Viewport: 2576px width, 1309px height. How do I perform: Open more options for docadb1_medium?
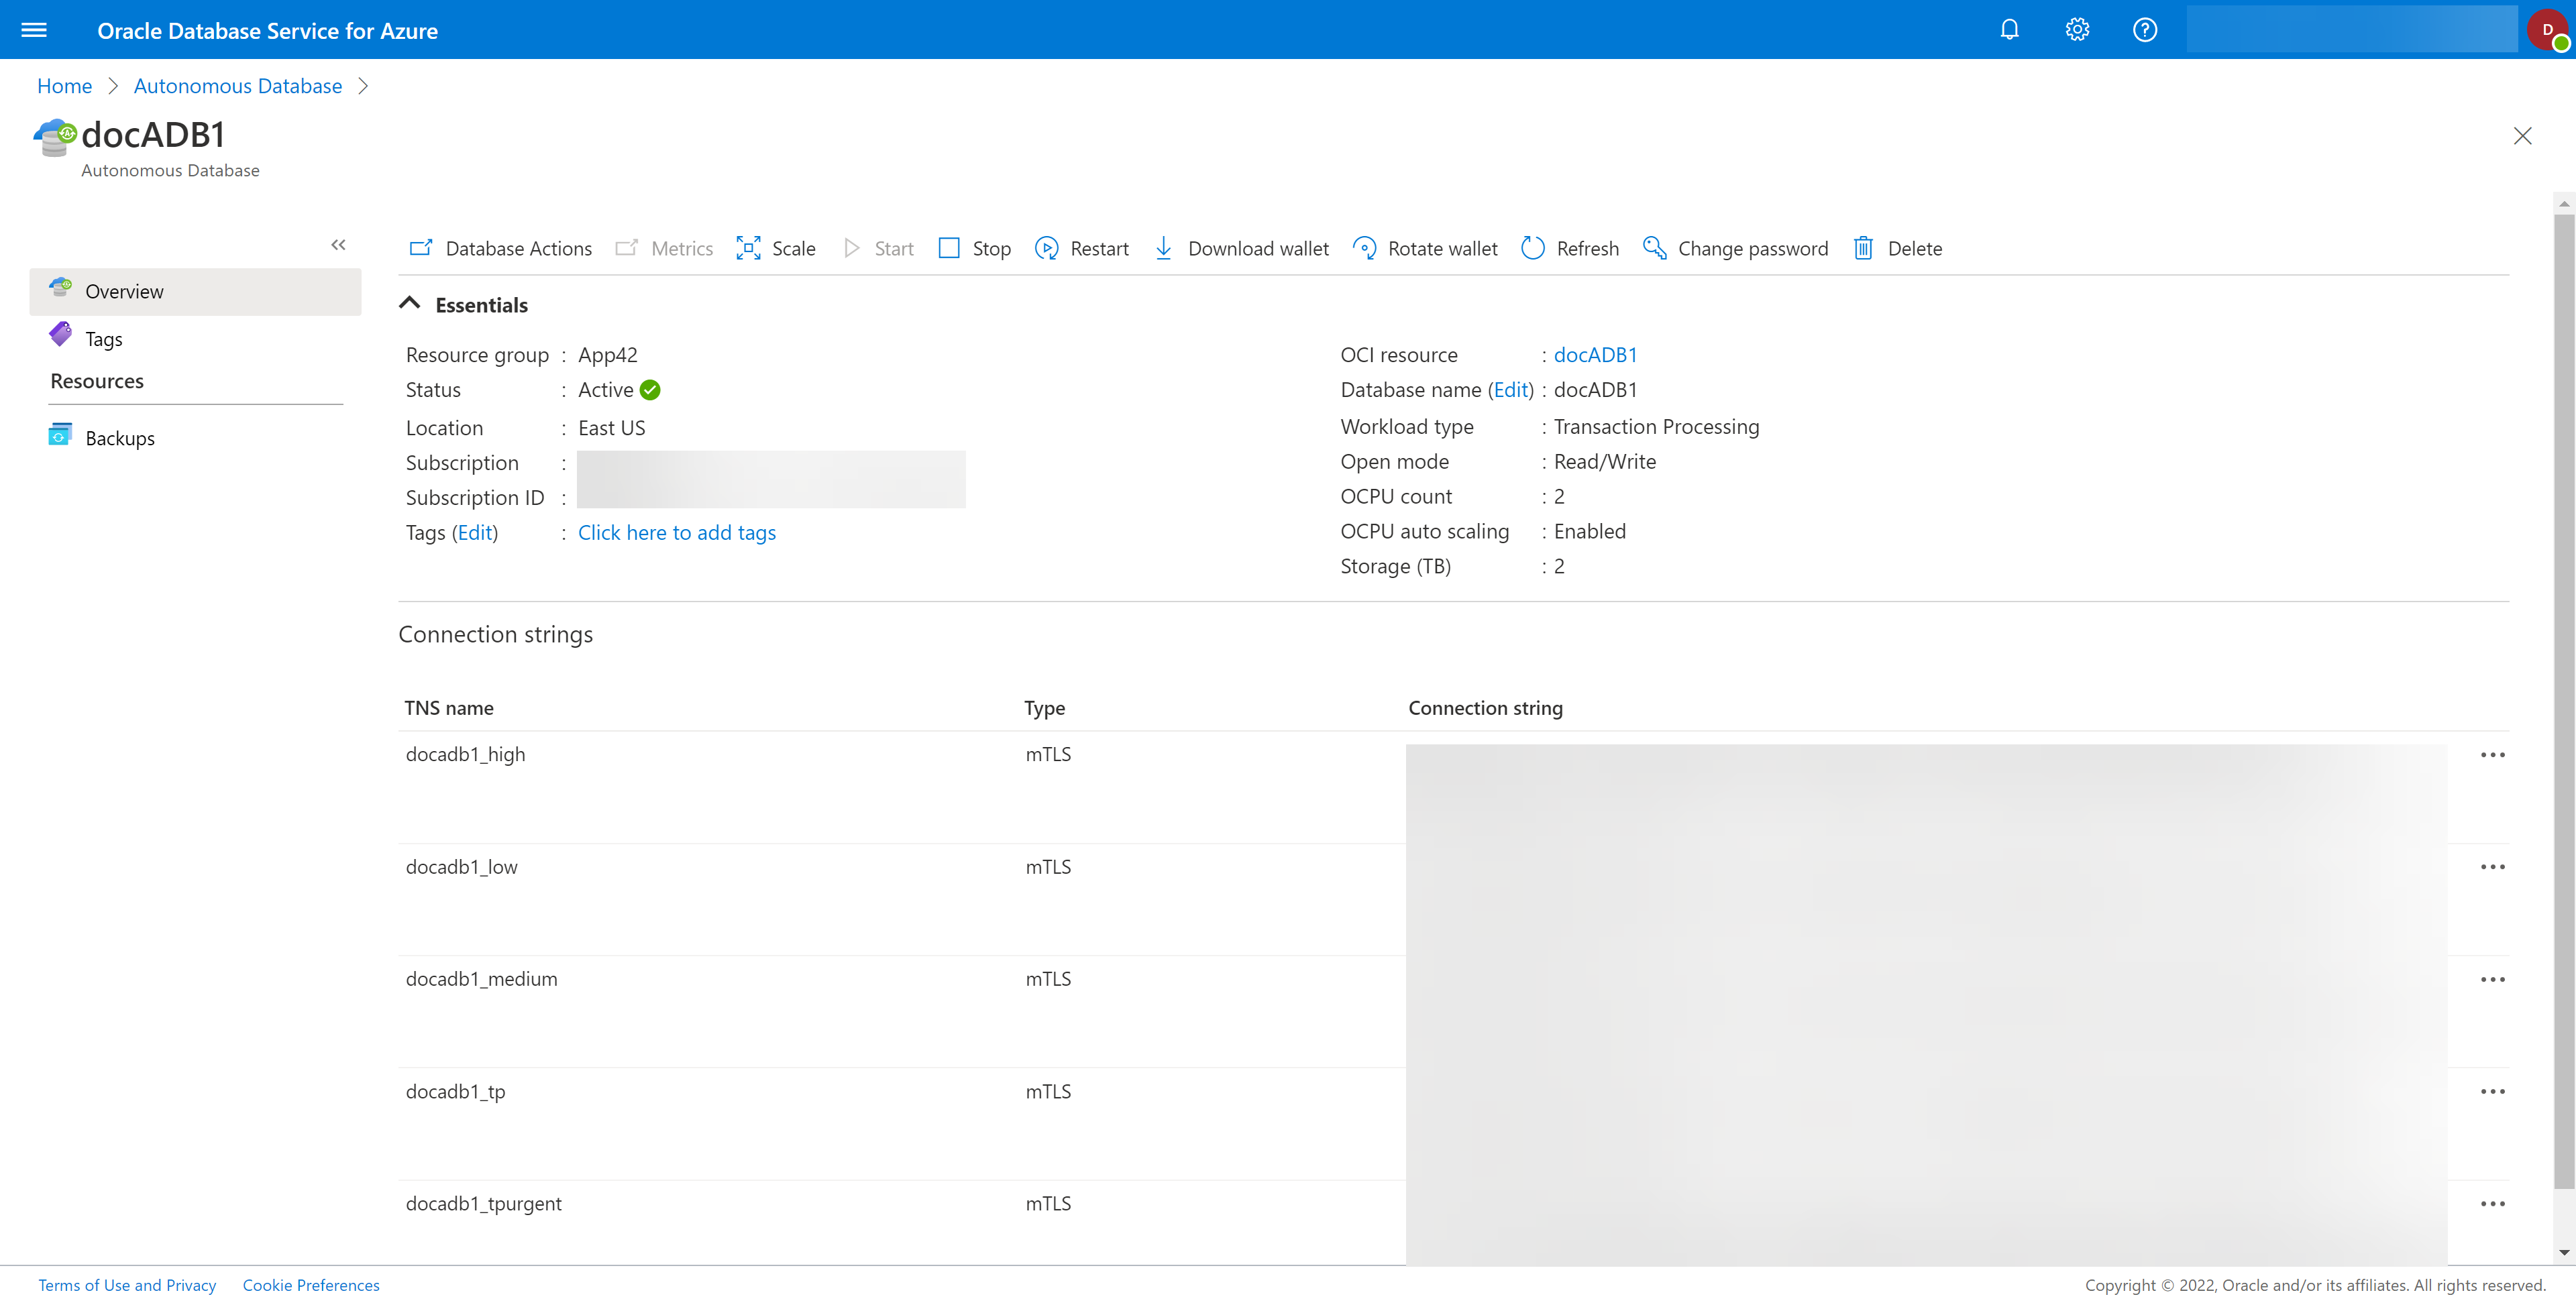[x=2492, y=979]
